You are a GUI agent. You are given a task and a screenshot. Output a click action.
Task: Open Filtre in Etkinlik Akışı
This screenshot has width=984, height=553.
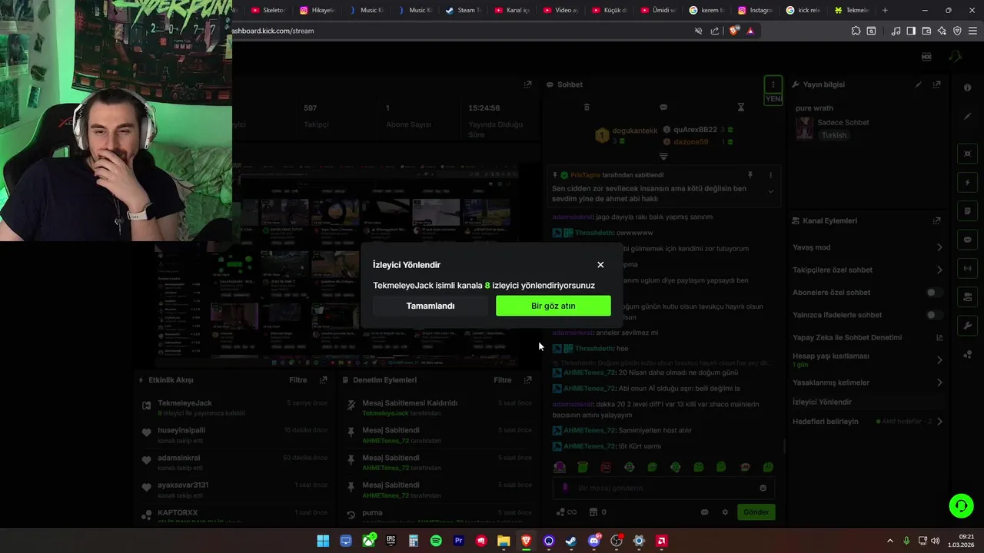pyautogui.click(x=298, y=380)
